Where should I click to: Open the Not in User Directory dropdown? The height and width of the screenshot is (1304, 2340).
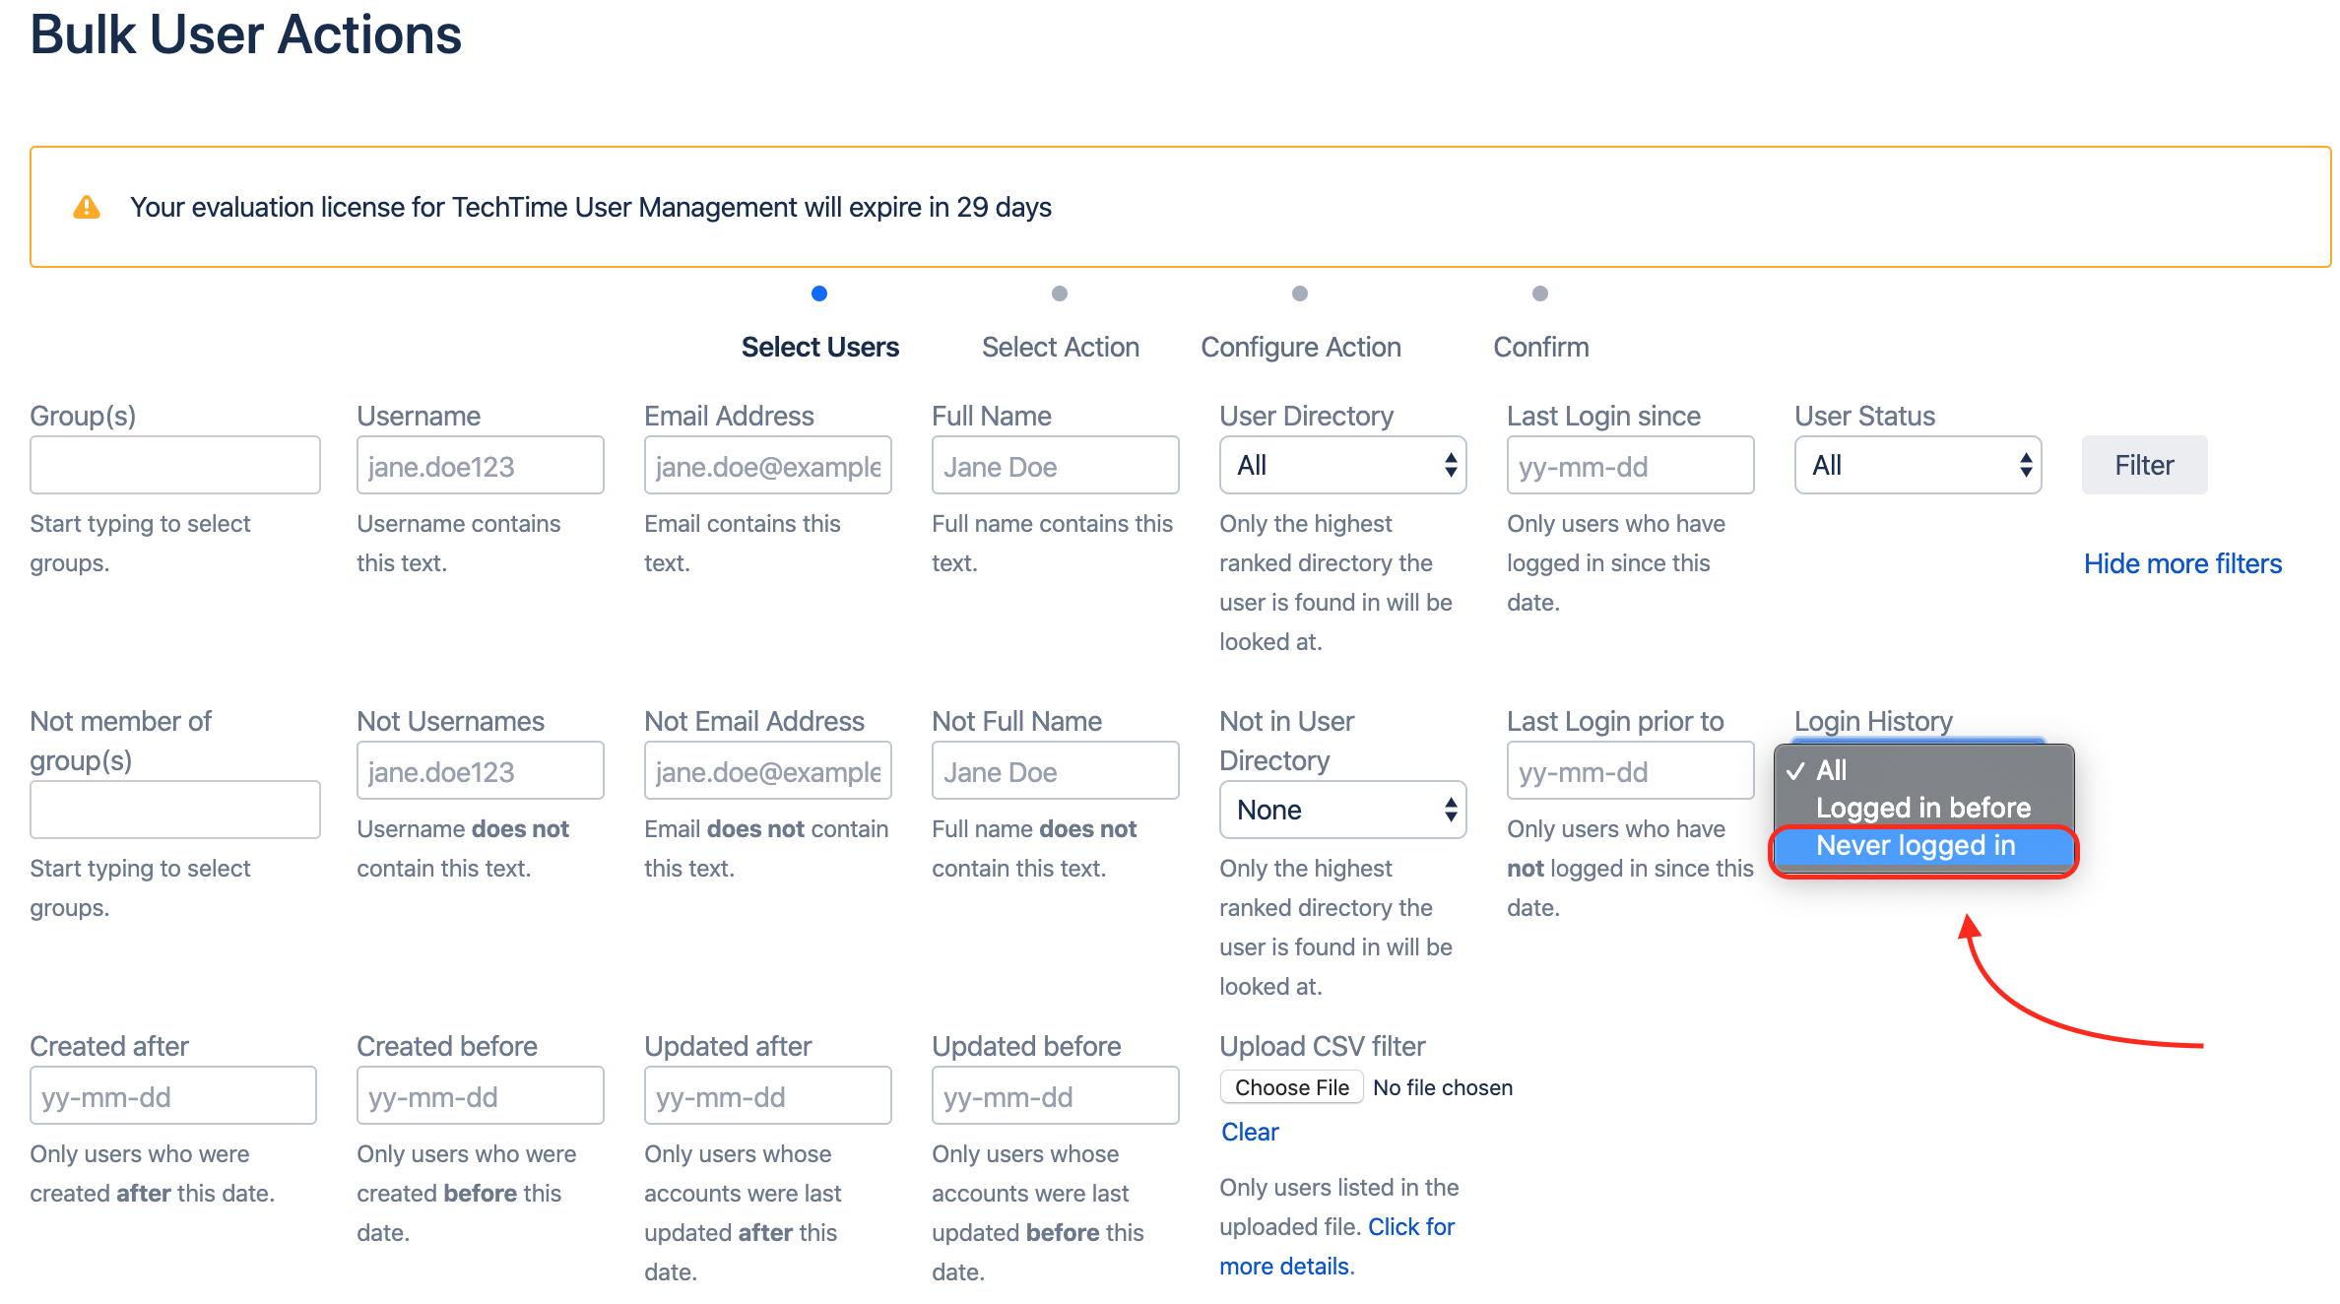point(1342,809)
